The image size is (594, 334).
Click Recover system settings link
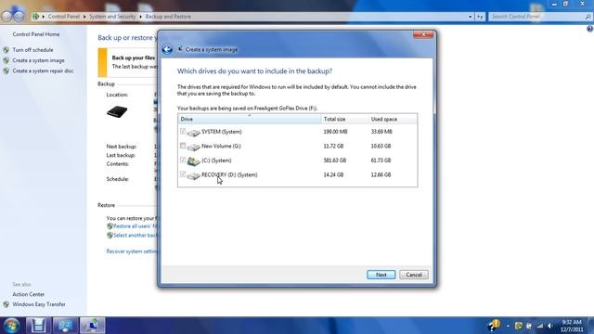pos(132,251)
